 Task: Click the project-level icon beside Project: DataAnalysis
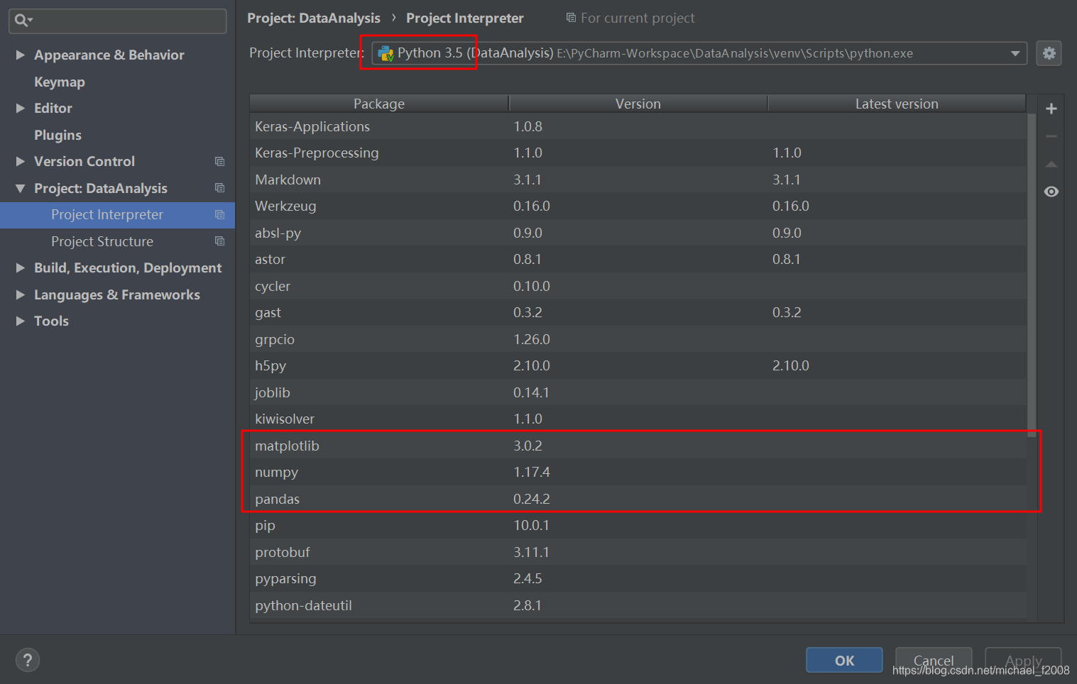coord(220,188)
